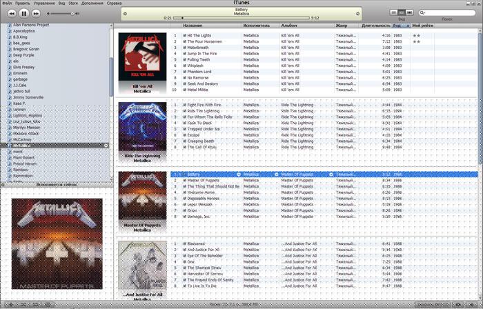483x309 pixels.
Task: Uncheck the Motorbreath song checkbox
Action: point(184,48)
